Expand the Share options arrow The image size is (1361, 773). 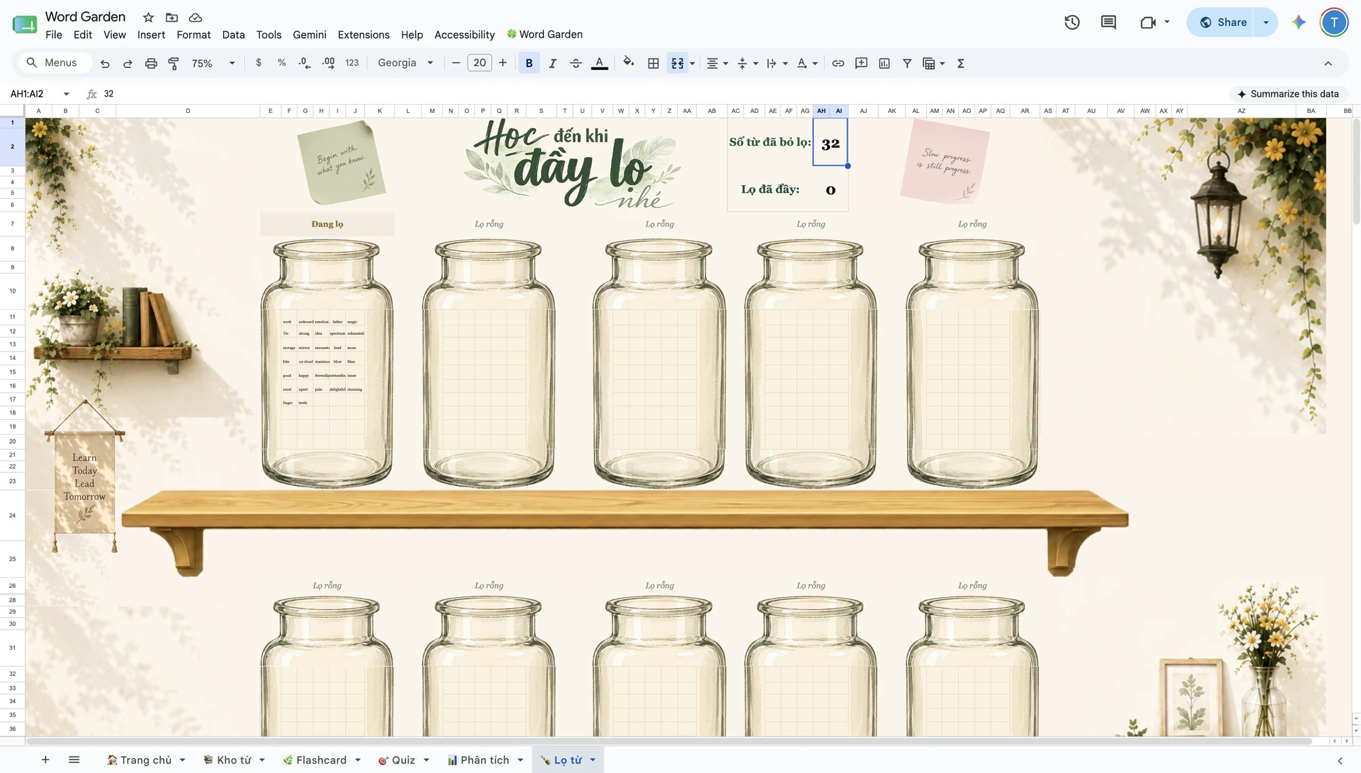(1266, 22)
